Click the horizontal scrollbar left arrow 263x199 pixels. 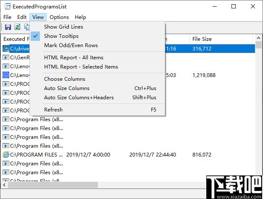(x=4, y=185)
